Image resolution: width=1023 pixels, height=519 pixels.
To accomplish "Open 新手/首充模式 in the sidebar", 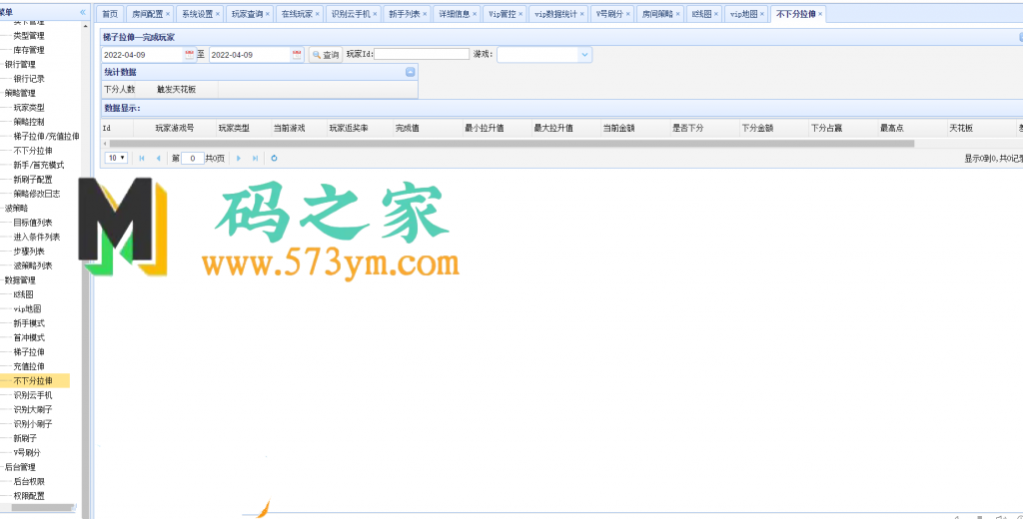I will tap(39, 165).
